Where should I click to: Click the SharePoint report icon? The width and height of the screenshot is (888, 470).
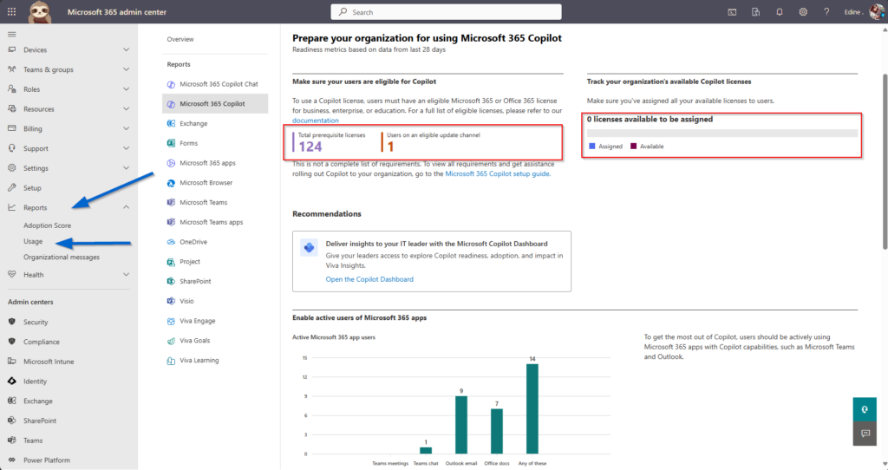(171, 282)
